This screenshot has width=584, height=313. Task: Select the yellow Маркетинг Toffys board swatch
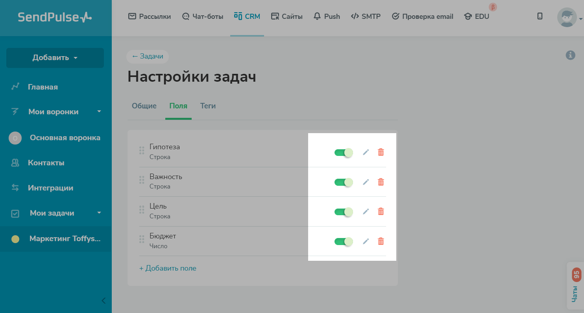(15, 239)
